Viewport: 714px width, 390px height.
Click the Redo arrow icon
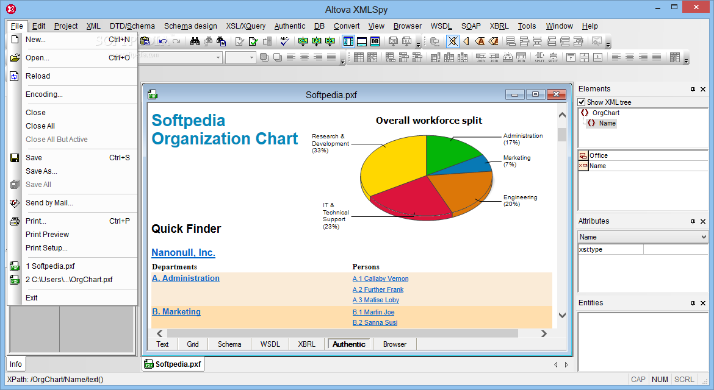coord(176,41)
